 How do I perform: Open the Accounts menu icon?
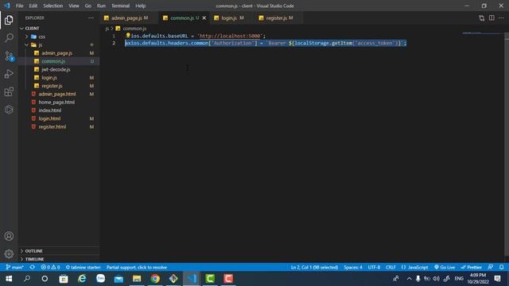[9, 236]
